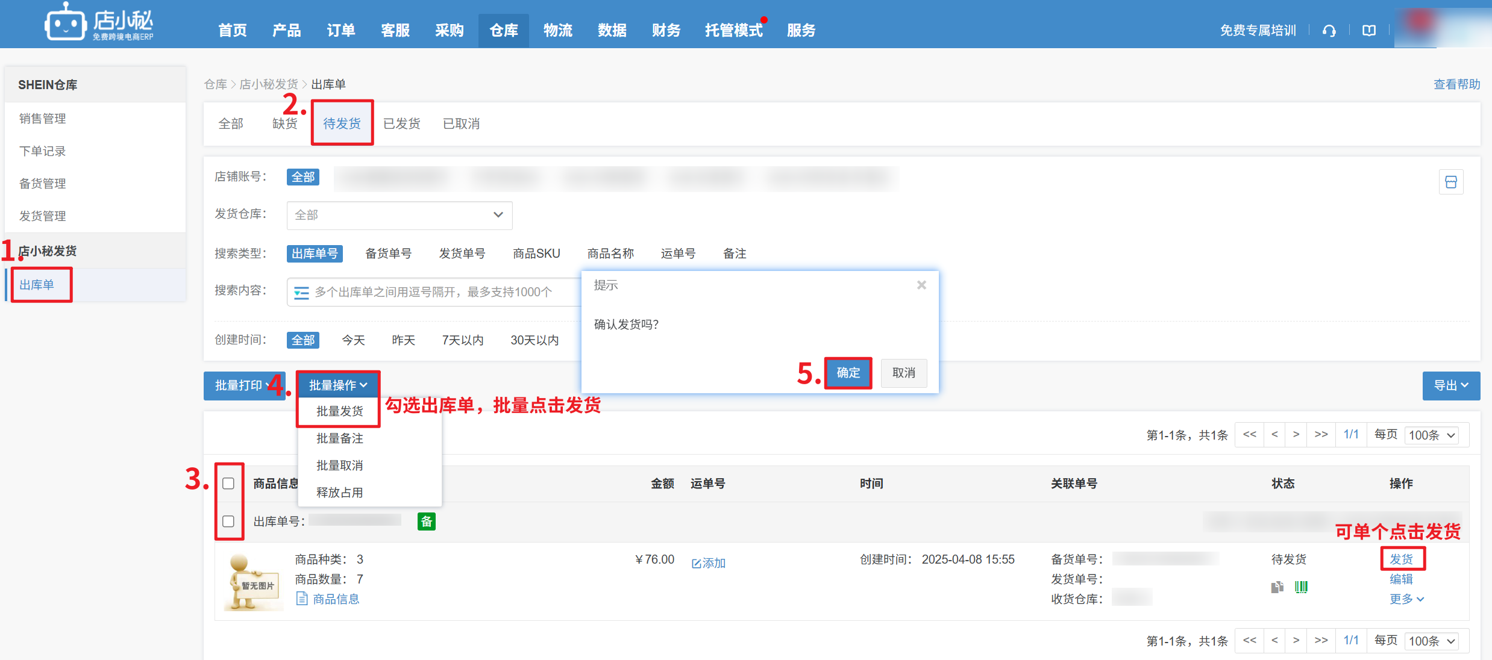The image size is (1492, 660).
Task: Open the 发货仓库 dropdown
Action: 399,215
